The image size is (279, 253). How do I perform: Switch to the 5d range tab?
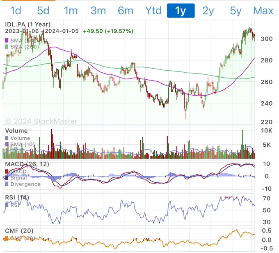pyautogui.click(x=43, y=11)
